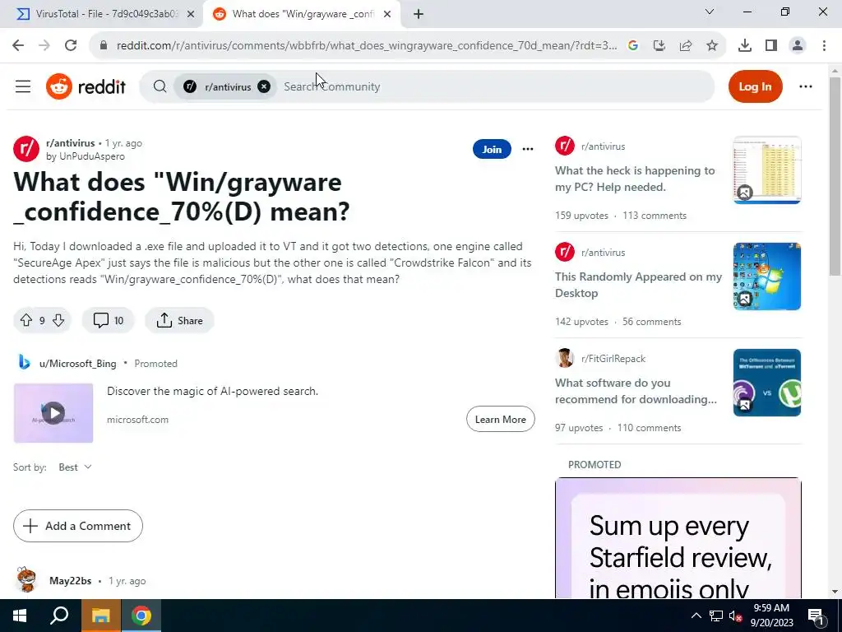Image resolution: width=842 pixels, height=632 pixels.
Task: Go back to previous page
Action: 18,46
